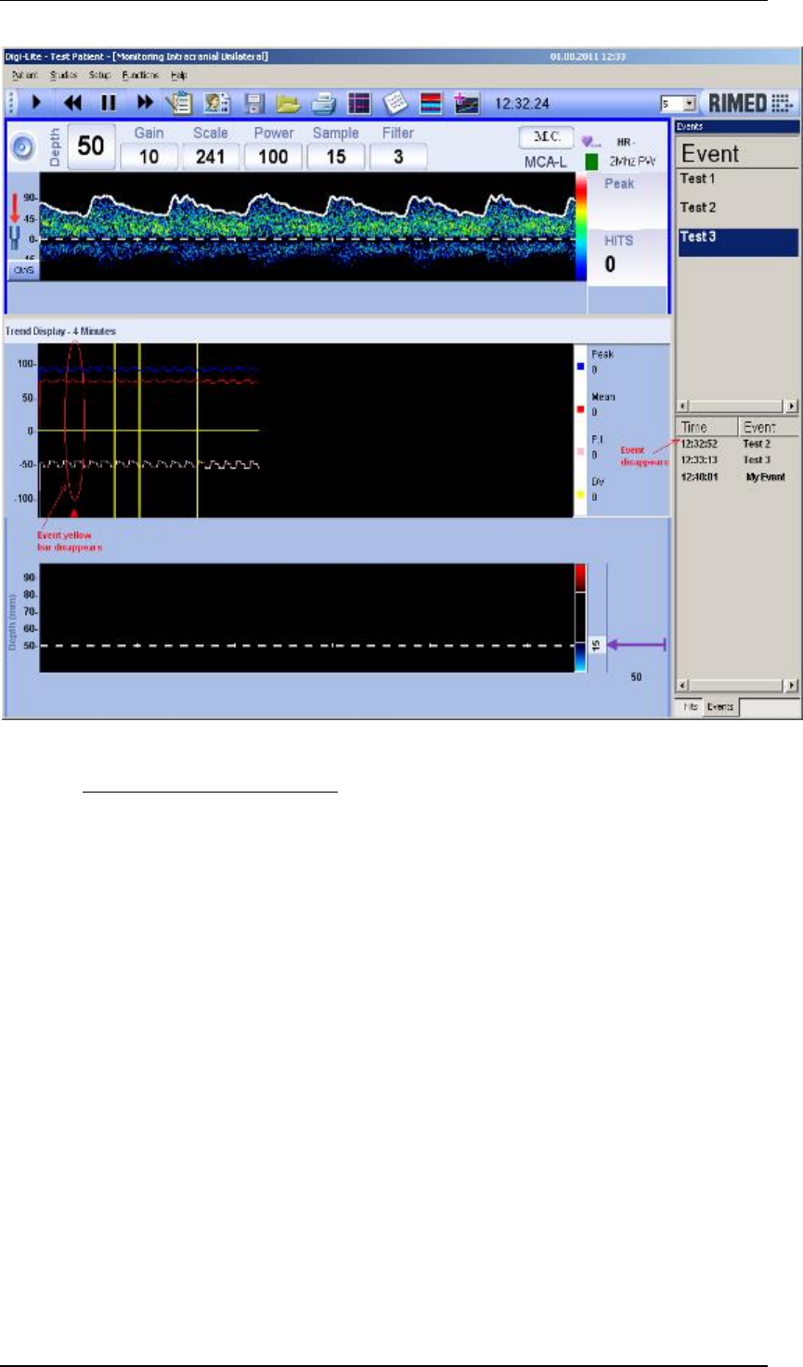This screenshot has width=803, height=1367.
Task: Click the purple depth marker arrow
Action: (x=637, y=644)
